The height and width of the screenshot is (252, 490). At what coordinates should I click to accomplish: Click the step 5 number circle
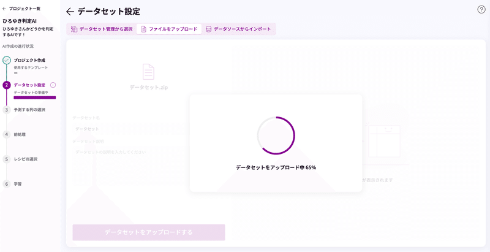[7, 159]
